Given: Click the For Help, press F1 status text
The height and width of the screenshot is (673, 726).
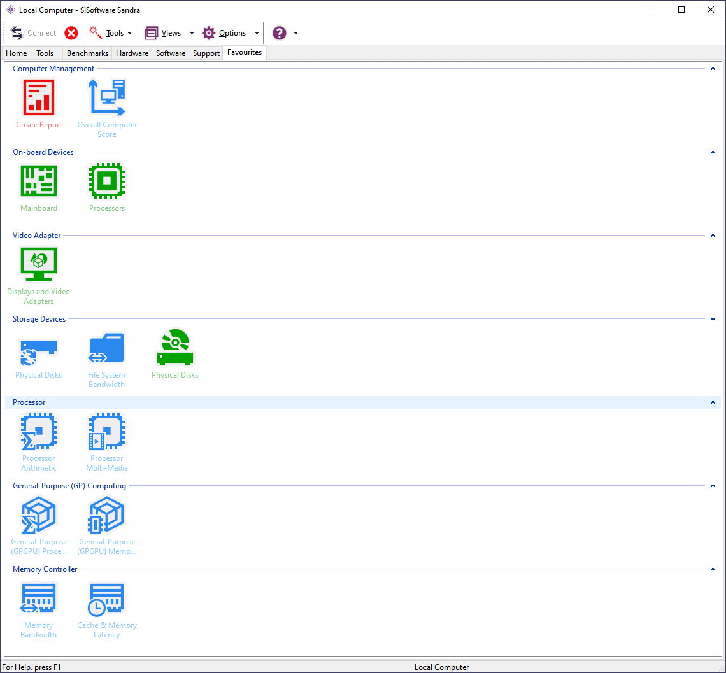Looking at the screenshot, I should pos(31,667).
